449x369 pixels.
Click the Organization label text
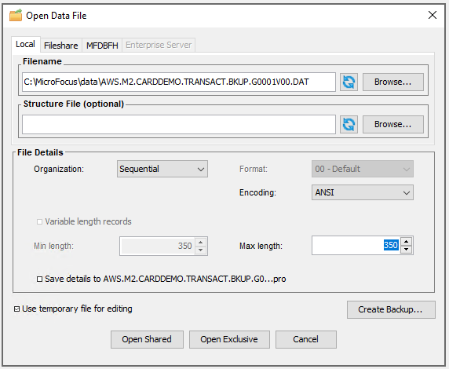coord(59,169)
